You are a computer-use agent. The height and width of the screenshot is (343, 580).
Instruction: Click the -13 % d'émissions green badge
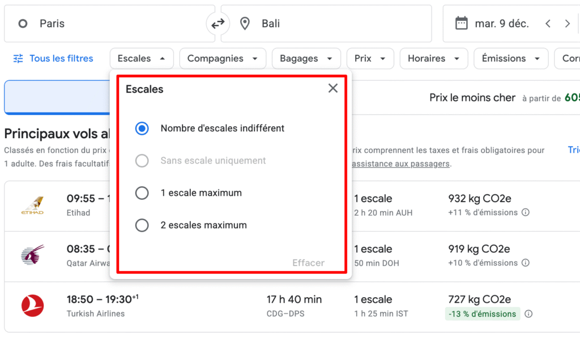click(x=483, y=314)
